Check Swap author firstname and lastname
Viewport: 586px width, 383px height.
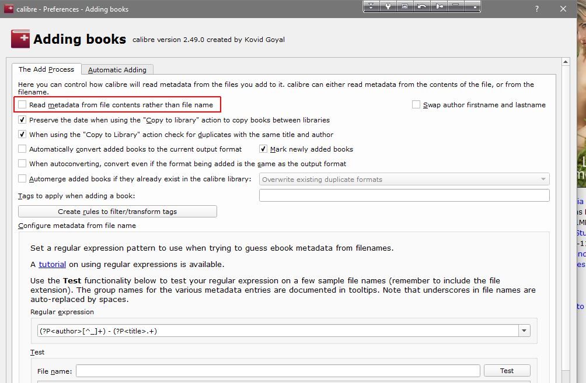click(x=416, y=104)
